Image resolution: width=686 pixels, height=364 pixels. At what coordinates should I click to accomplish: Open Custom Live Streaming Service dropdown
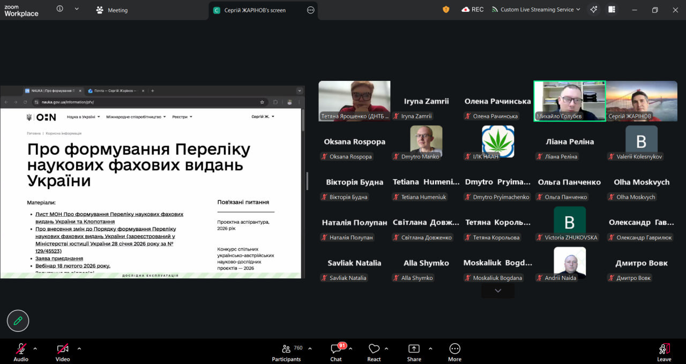(536, 10)
